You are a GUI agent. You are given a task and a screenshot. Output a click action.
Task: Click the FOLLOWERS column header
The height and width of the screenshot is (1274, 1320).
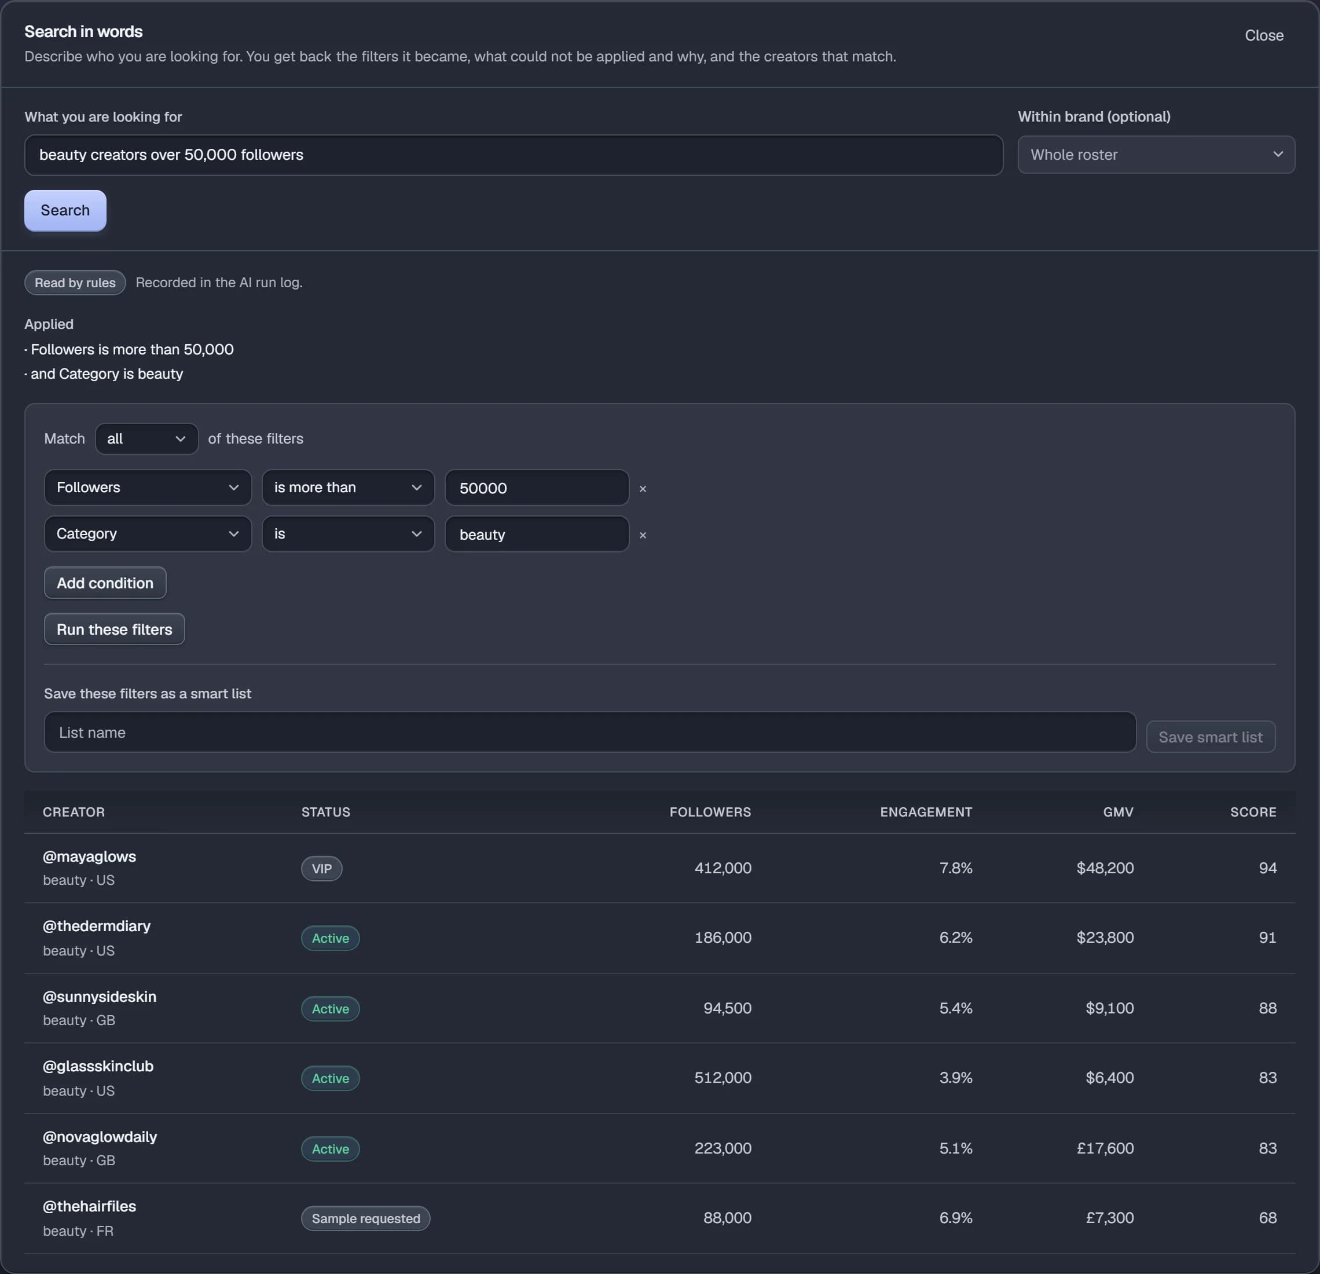tap(710, 812)
